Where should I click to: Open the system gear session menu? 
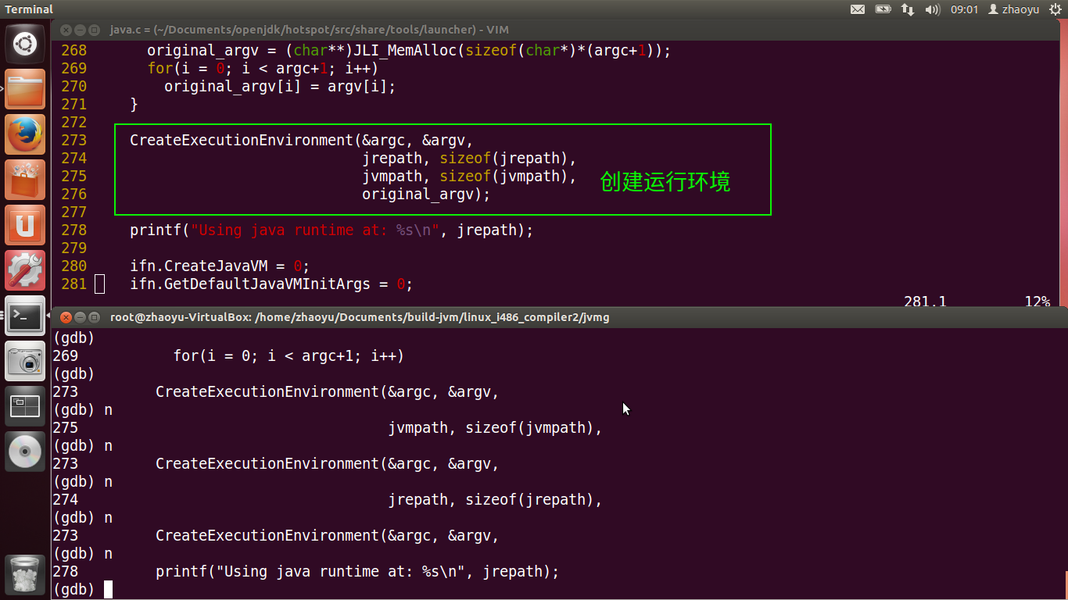(x=1055, y=9)
